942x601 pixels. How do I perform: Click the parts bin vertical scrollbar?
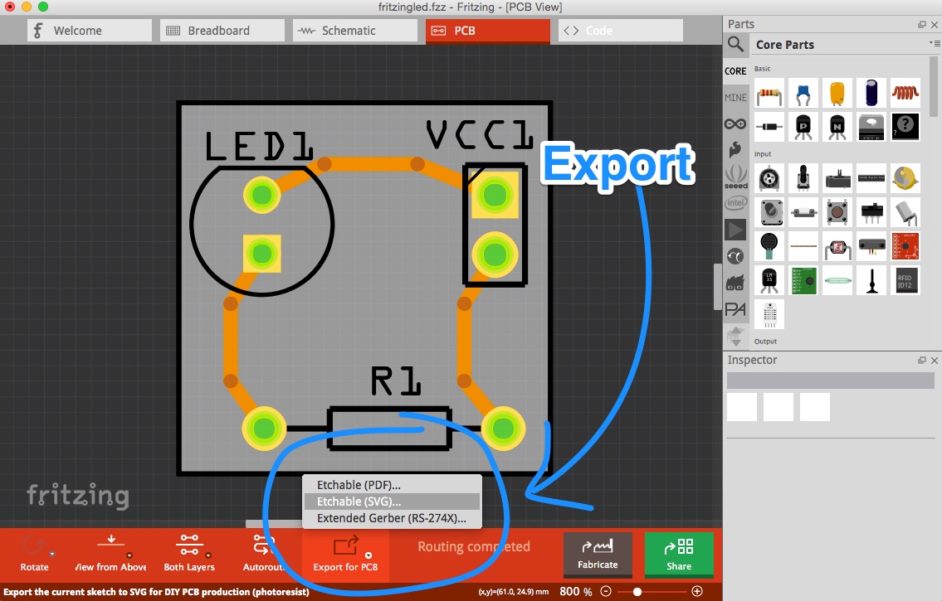(x=933, y=87)
